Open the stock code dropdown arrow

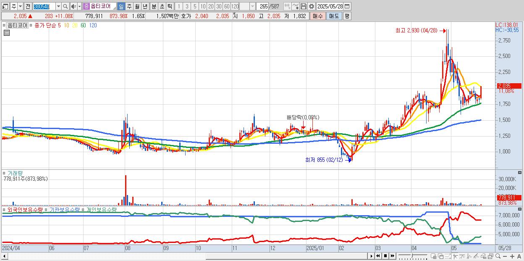pyautogui.click(x=58, y=6)
